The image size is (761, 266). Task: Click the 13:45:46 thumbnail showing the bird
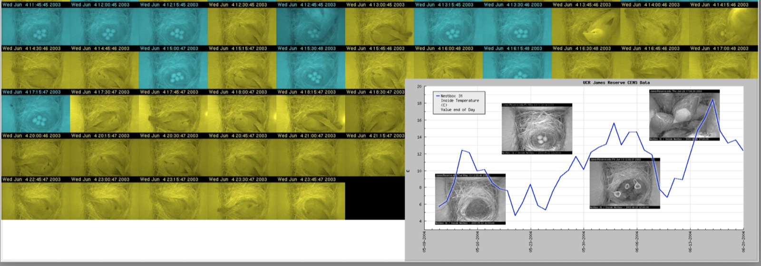585,27
